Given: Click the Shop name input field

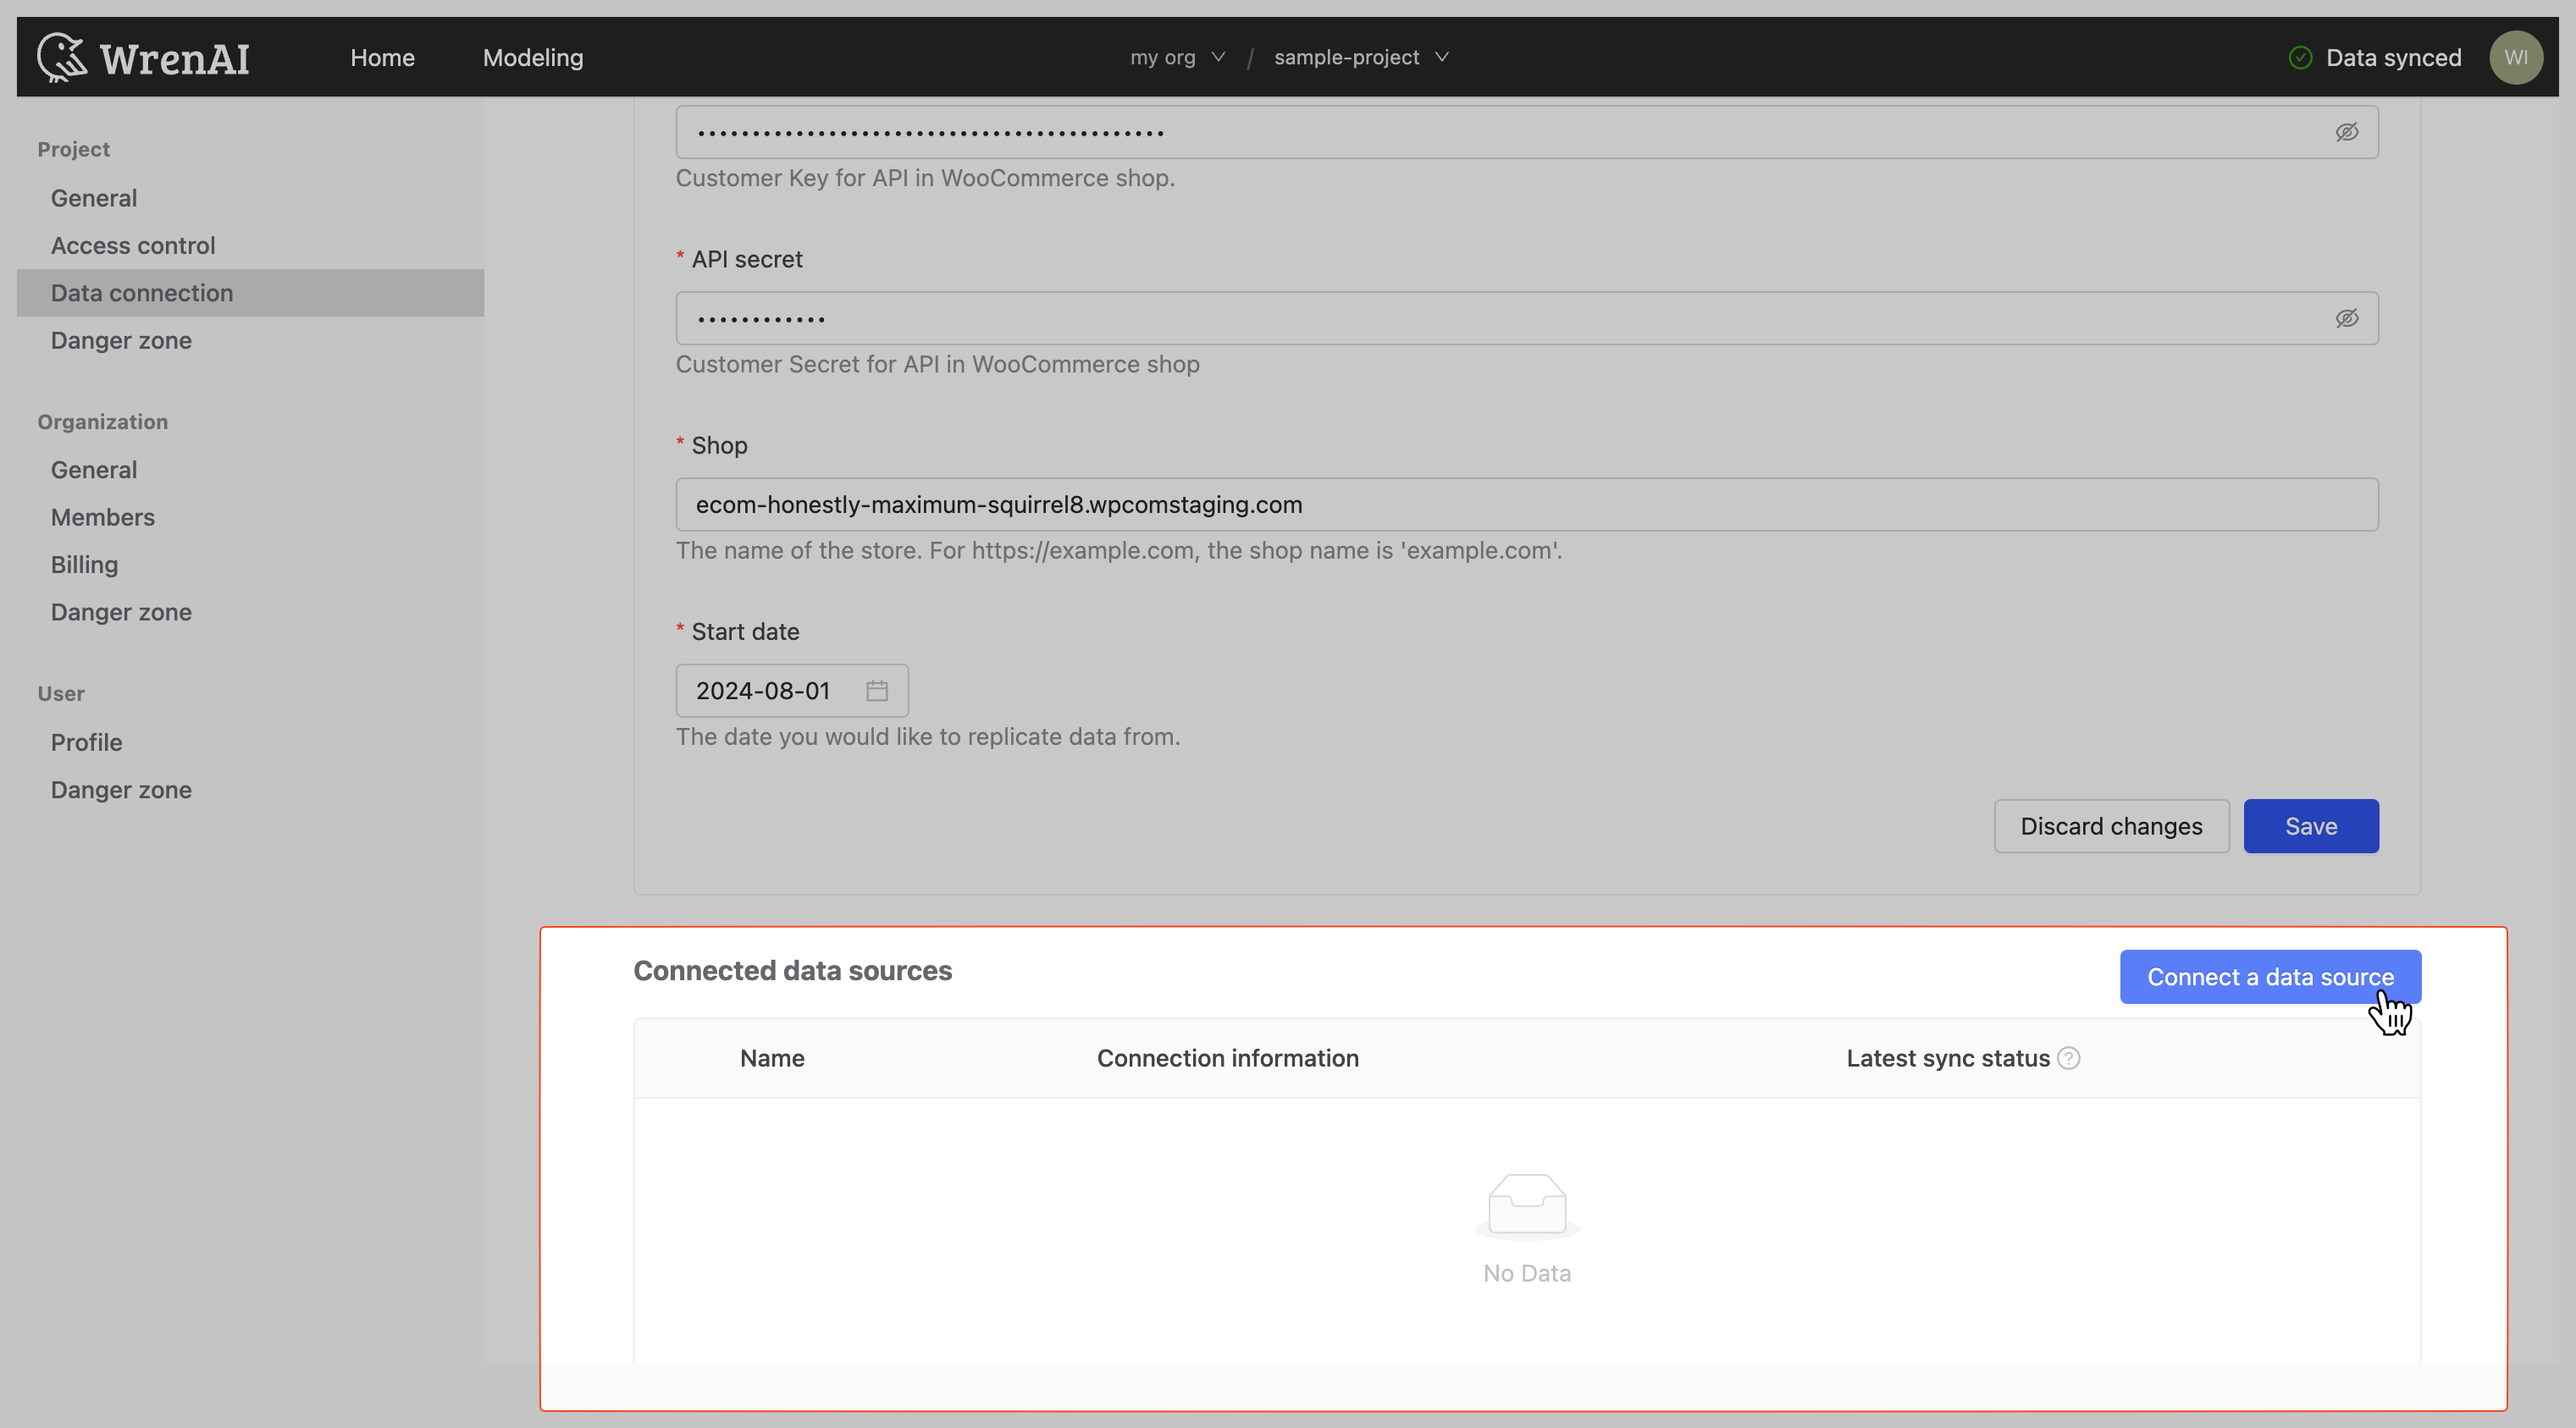Looking at the screenshot, I should click(1526, 503).
